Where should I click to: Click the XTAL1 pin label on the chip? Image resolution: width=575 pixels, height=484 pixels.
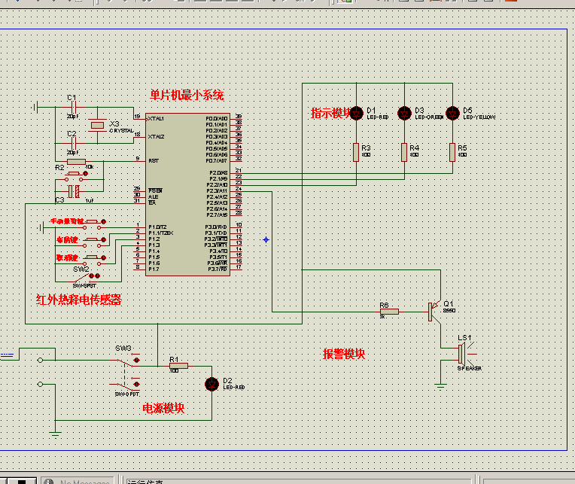pos(156,118)
